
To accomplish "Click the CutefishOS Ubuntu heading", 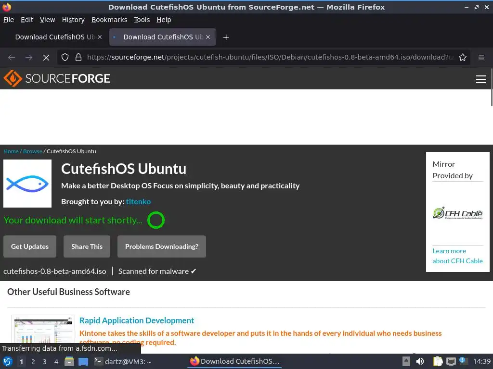I will tap(124, 169).
